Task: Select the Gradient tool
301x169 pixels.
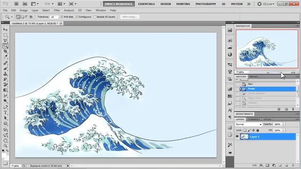Action: 5,90
